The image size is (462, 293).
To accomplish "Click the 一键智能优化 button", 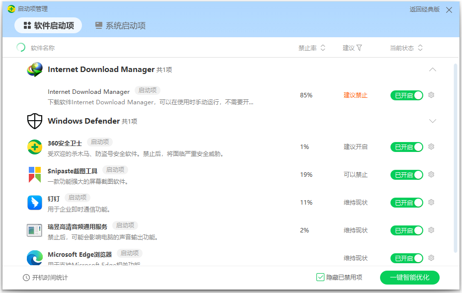I will (409, 278).
